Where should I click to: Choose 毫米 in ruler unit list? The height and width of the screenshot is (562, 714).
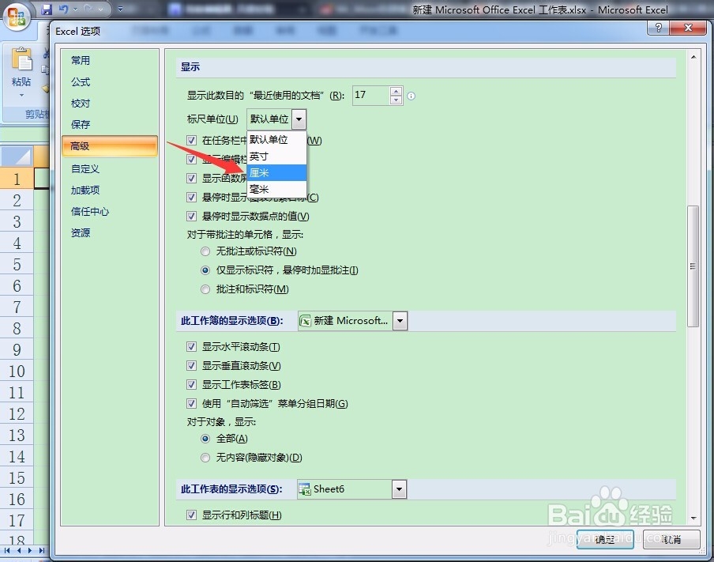[277, 189]
